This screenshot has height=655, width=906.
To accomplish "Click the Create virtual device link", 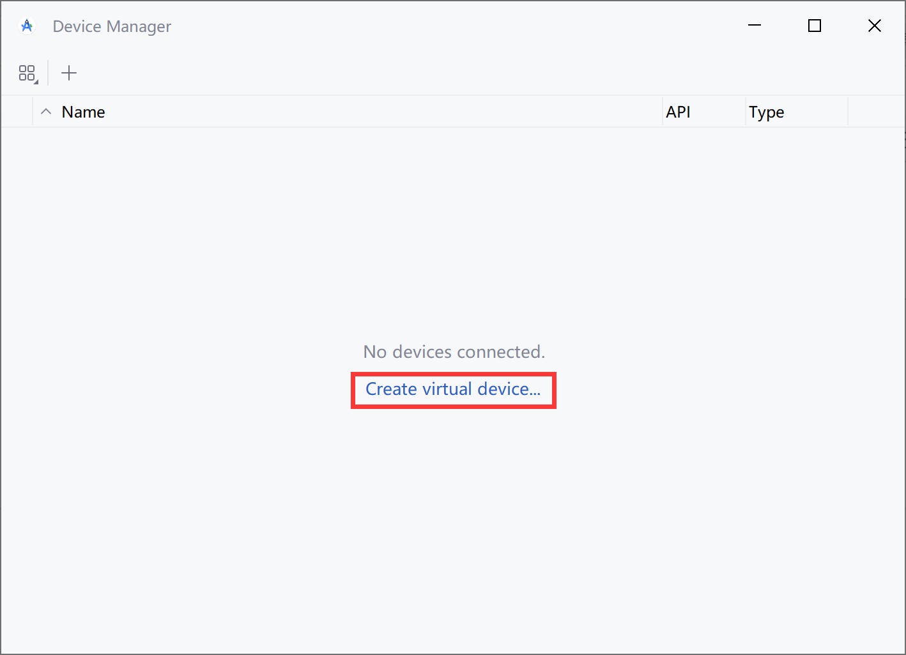I will pyautogui.click(x=453, y=389).
